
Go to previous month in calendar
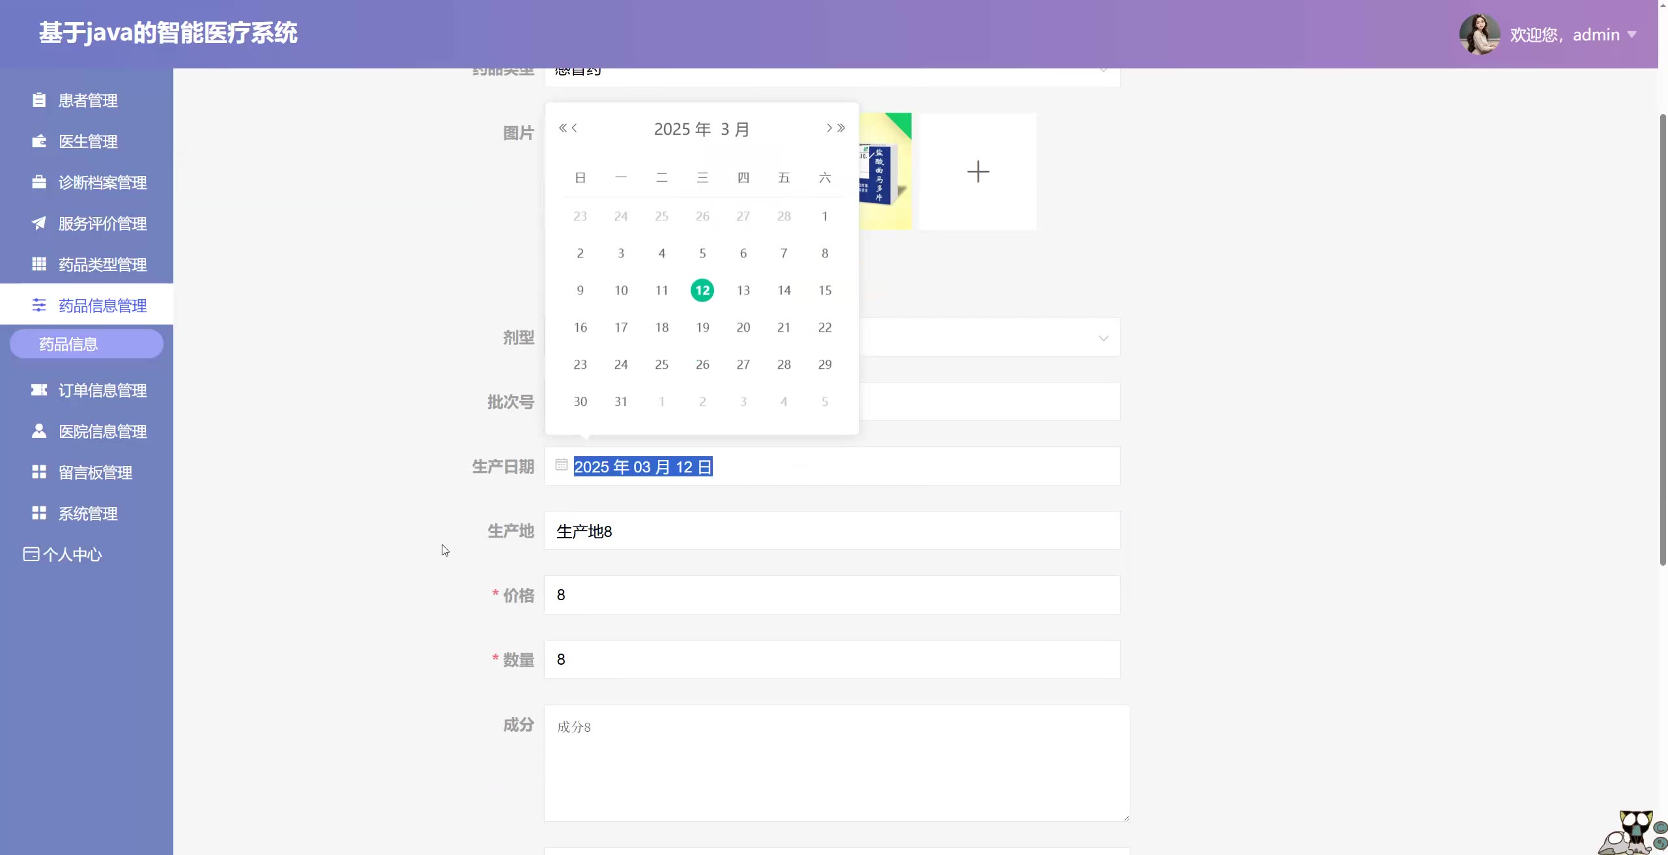575,128
